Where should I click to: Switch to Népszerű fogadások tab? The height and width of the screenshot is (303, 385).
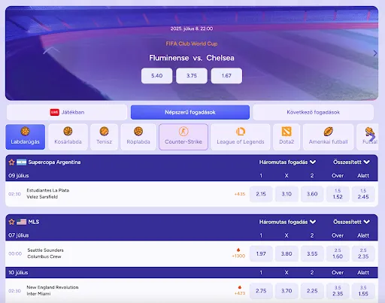click(190, 112)
